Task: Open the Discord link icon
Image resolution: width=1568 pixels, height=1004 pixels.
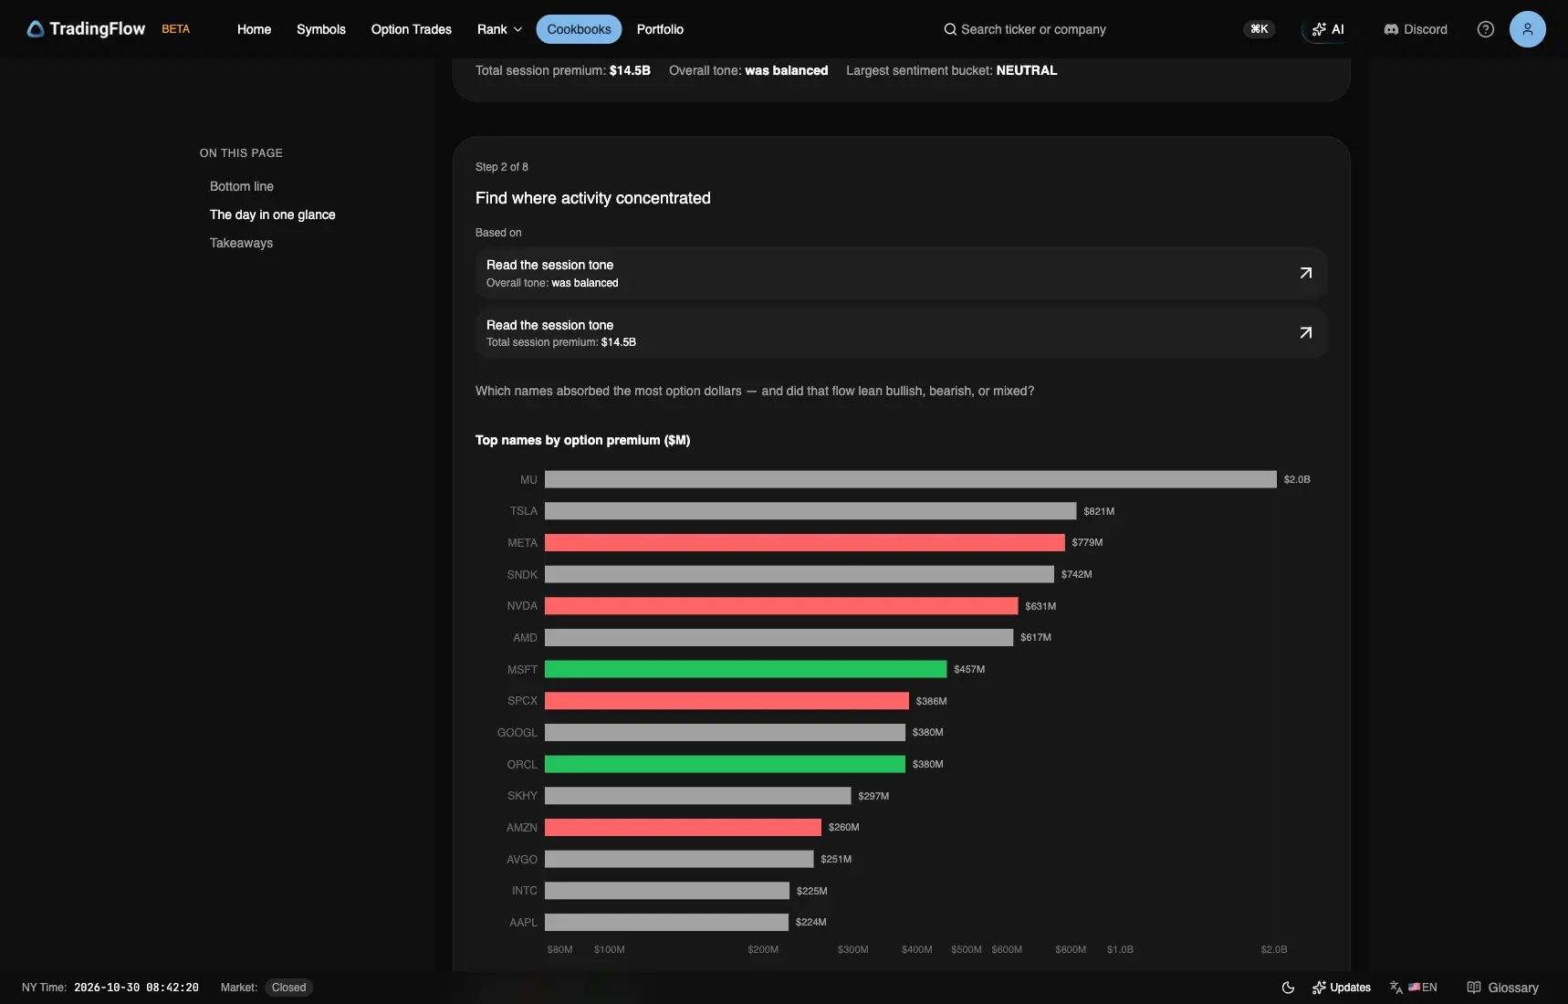Action: (x=1391, y=29)
